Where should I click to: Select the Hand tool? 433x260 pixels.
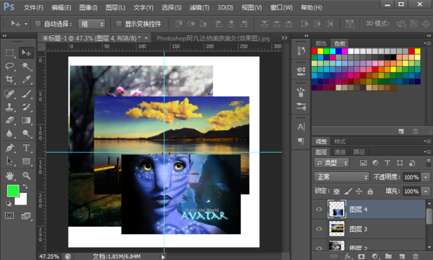(x=9, y=175)
